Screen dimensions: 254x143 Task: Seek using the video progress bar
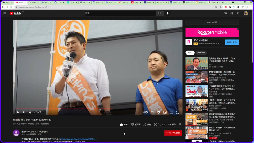click(98, 109)
